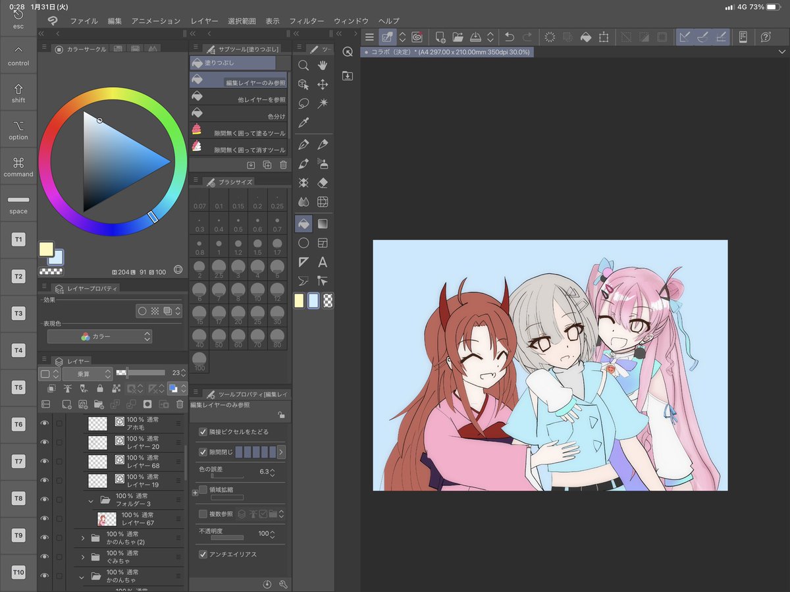Select the Lasso selection tool

303,103
